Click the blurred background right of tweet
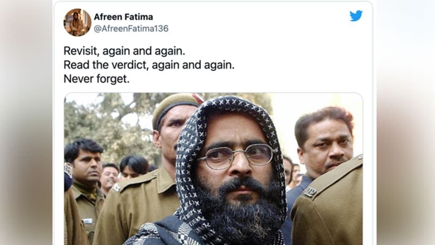Viewport: 435px width, 245px height. point(404,122)
